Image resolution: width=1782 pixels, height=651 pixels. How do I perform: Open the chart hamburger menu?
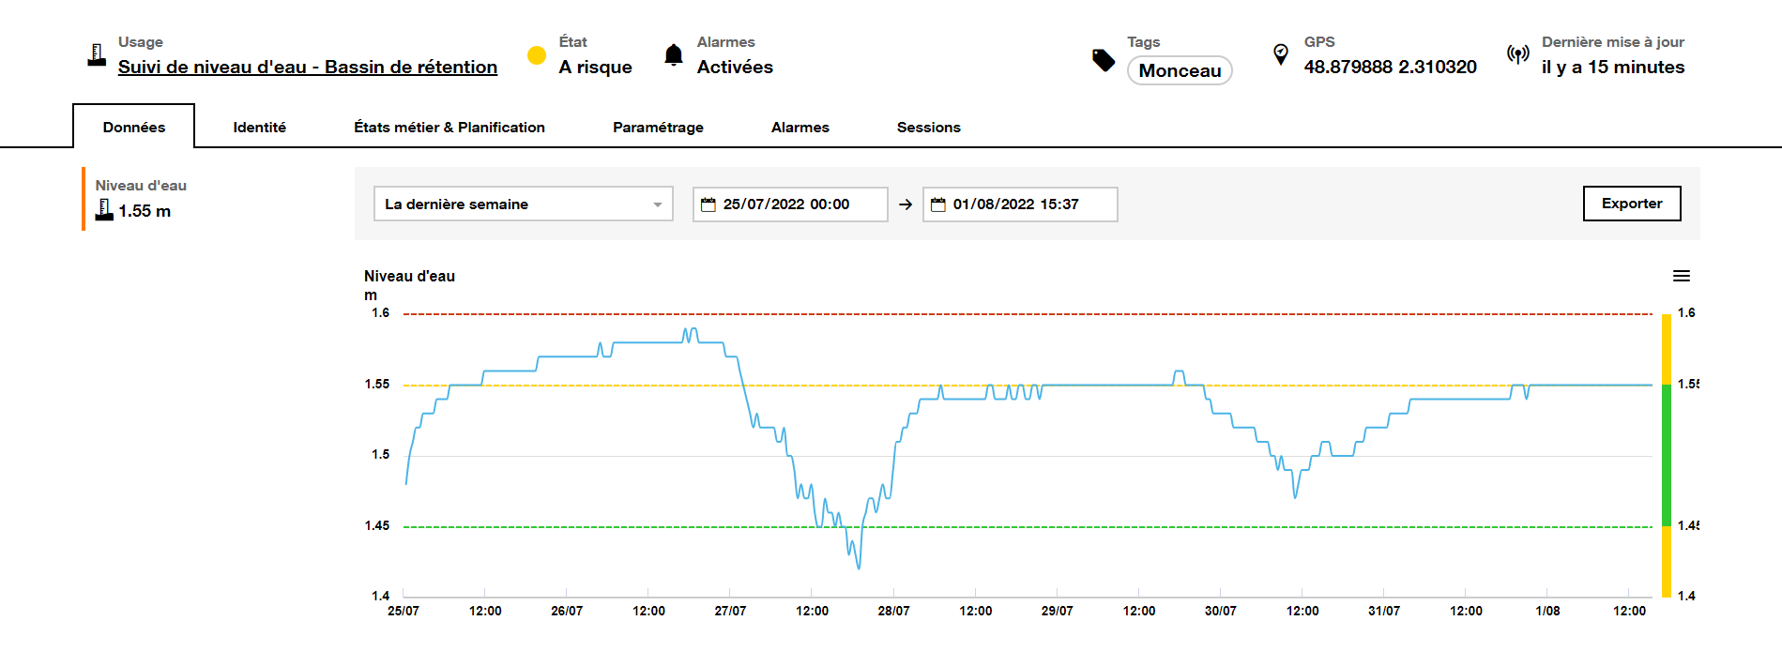point(1681,276)
